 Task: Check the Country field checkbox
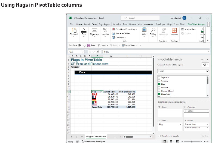point(159,81)
